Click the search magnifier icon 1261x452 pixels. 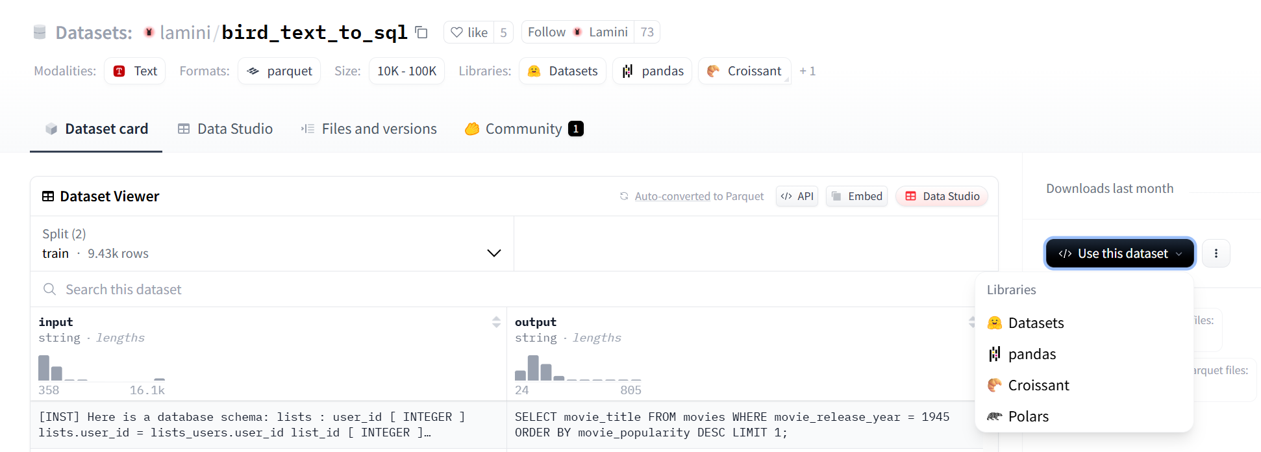coord(49,289)
